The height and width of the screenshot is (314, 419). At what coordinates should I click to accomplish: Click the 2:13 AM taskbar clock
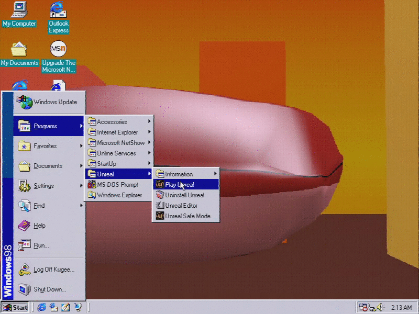point(401,308)
